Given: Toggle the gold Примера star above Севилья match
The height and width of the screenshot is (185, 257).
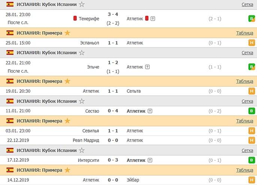Looking at the screenshot, I should coord(67,121).
